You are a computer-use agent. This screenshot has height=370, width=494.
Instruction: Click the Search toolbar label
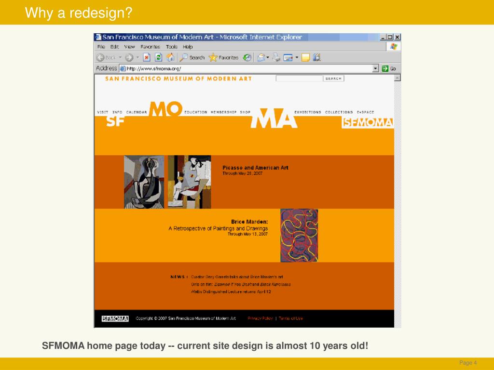click(x=197, y=58)
